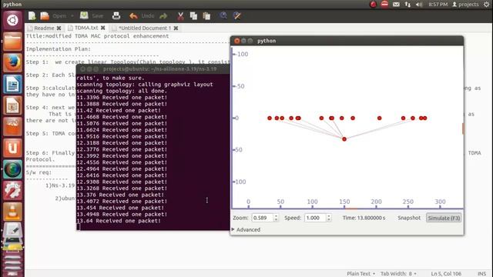Click the Copy icon in gedit toolbar
Screen dimensions: 493x277
point(193,15)
